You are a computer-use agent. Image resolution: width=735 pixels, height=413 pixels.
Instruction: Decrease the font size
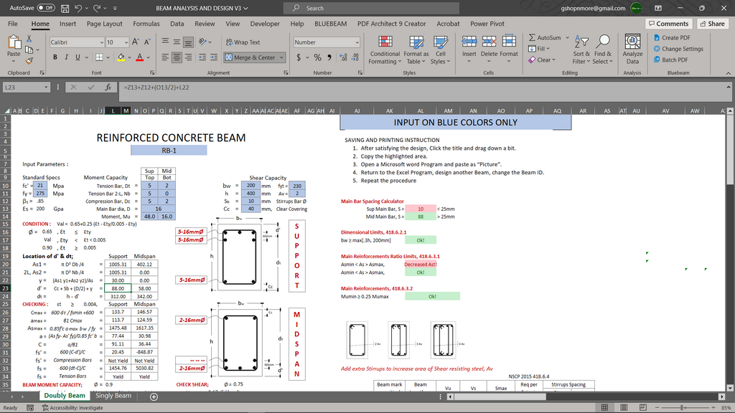point(146,42)
